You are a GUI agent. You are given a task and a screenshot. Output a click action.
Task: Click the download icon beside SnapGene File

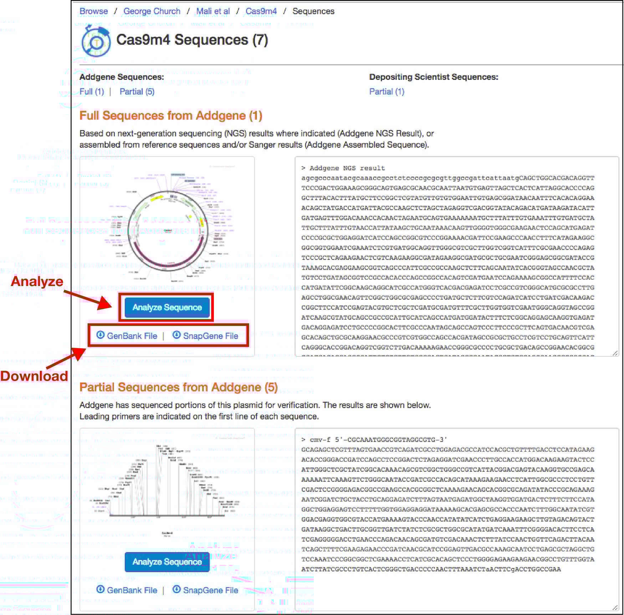pyautogui.click(x=176, y=336)
